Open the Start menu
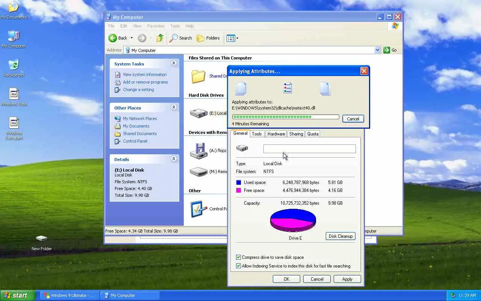 [x=18, y=295]
